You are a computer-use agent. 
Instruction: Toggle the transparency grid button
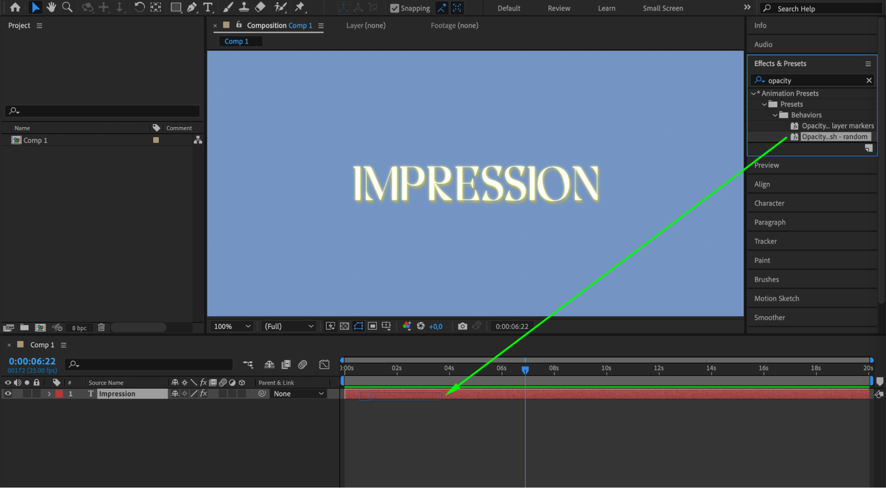coord(344,326)
